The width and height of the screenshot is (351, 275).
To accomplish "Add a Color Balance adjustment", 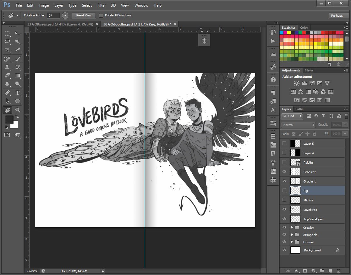I will 301,92.
